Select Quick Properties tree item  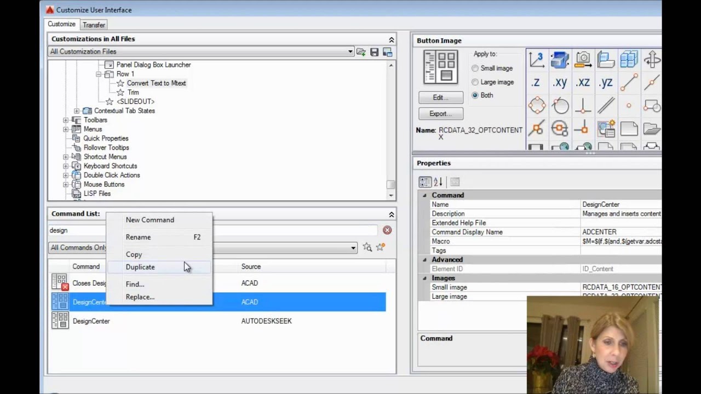(x=106, y=138)
